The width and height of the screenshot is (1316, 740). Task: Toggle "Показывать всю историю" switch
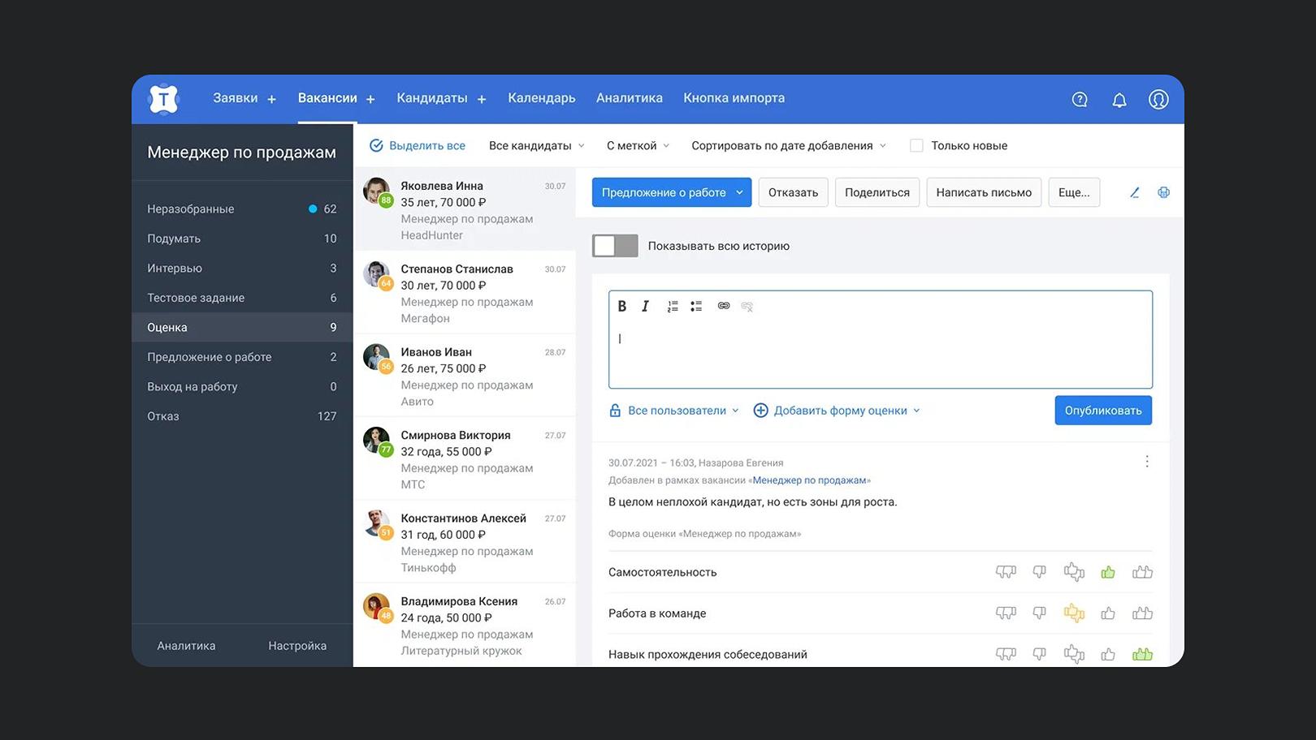[x=615, y=246]
